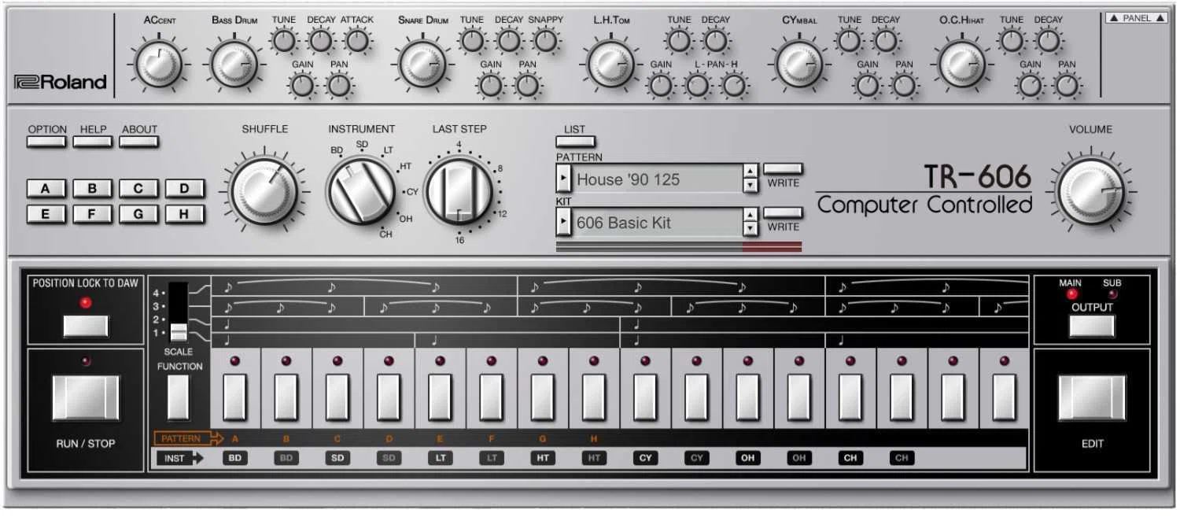
Task: Click the Last Step dial
Action: 459,191
